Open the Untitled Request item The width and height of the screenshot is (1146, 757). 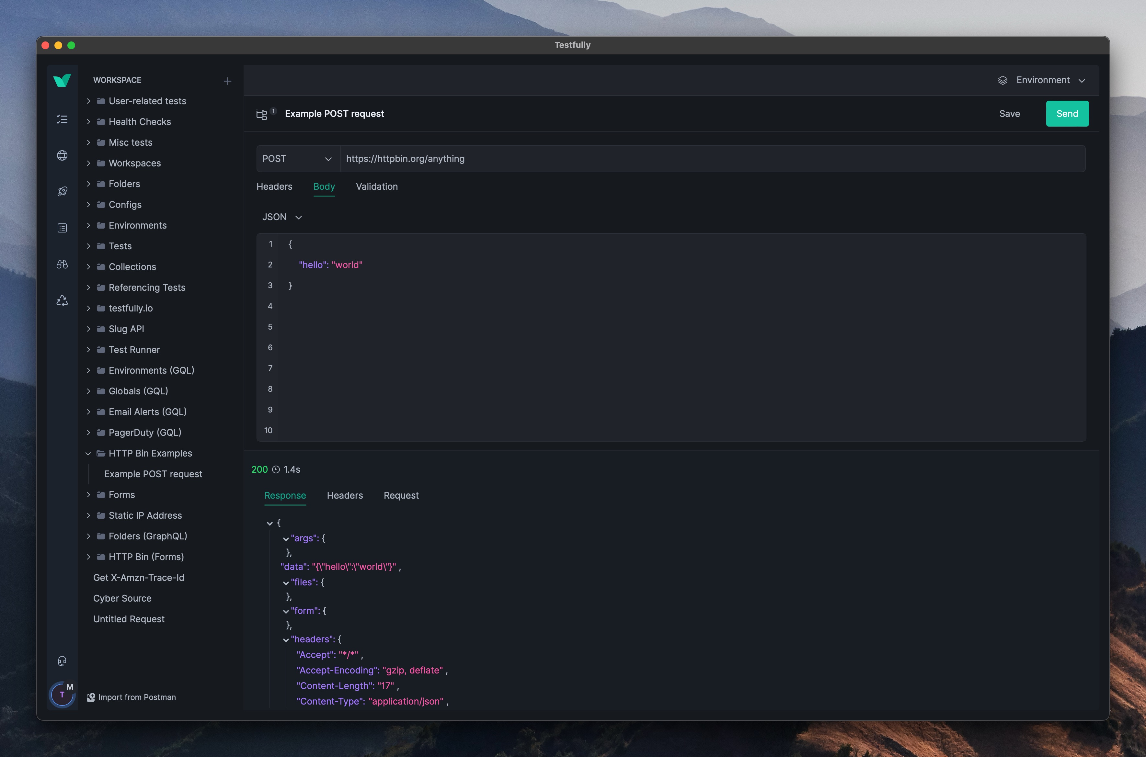pyautogui.click(x=129, y=619)
